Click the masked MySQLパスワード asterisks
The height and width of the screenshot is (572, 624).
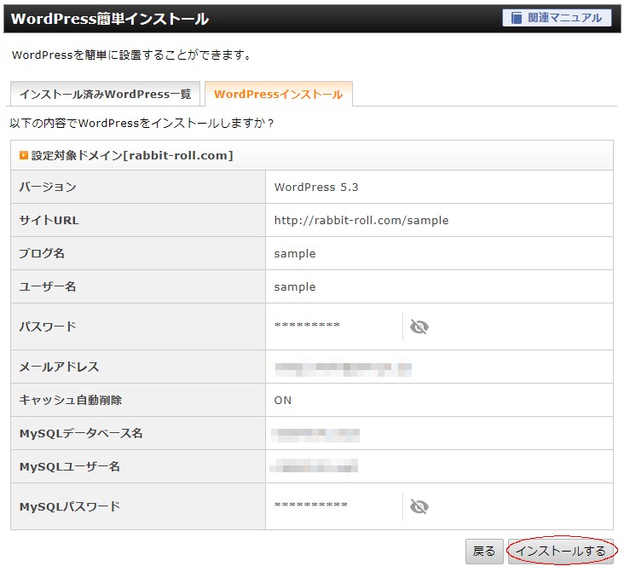[311, 506]
